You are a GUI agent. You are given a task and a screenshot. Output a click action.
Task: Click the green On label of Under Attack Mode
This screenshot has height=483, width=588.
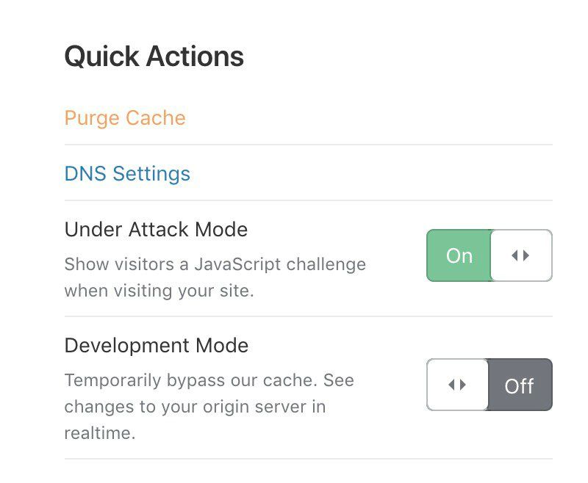pyautogui.click(x=459, y=255)
